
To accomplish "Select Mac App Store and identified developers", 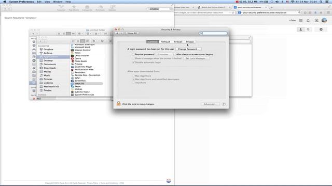I will click(x=133, y=79).
